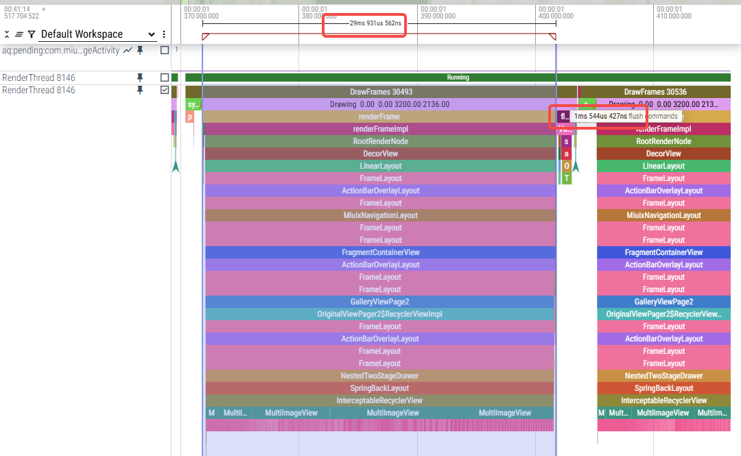Click the 00:41:14 base timestamp text
This screenshot has width=741, height=456.
tap(17, 9)
